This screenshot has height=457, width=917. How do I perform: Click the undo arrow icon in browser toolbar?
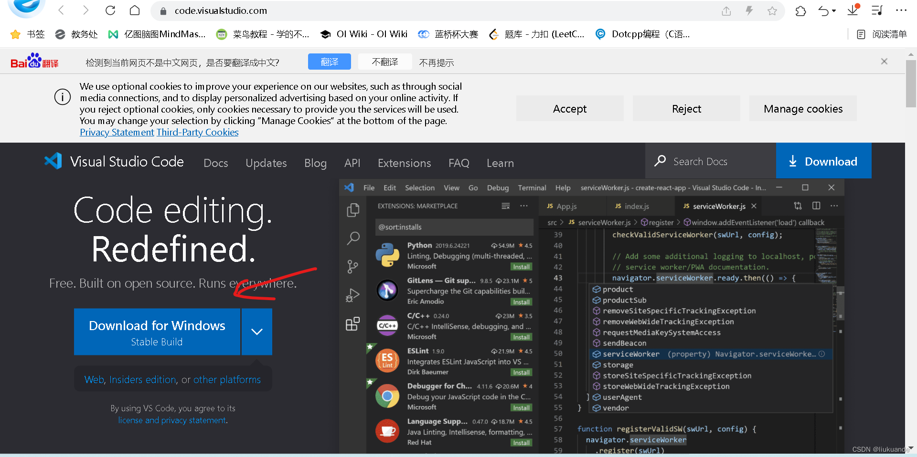pyautogui.click(x=823, y=11)
